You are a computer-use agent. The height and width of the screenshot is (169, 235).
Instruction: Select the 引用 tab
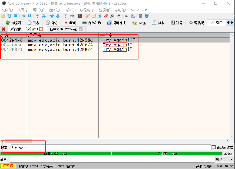click(x=217, y=23)
